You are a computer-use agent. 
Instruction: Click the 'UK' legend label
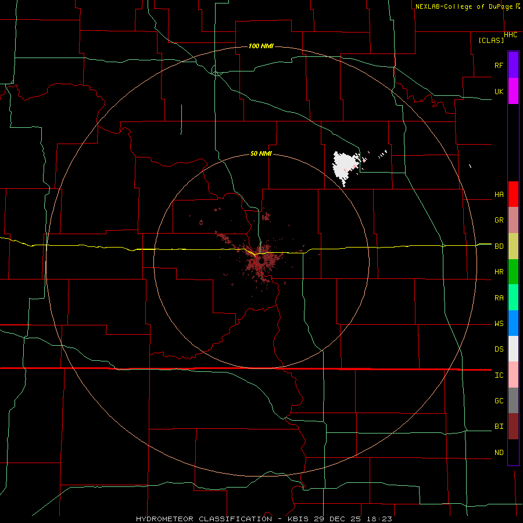pos(499,92)
